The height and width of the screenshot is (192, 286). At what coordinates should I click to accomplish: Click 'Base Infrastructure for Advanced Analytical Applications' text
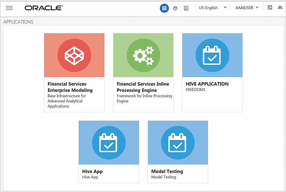67,101
